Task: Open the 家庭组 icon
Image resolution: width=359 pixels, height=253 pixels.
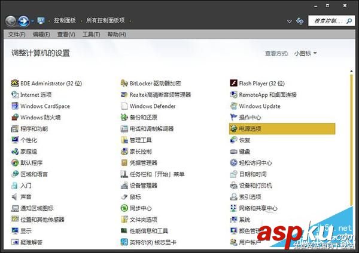Action: click(x=15, y=152)
